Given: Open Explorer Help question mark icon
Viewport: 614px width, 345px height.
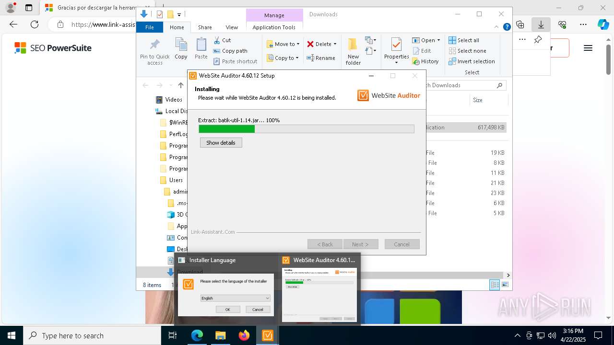Looking at the screenshot, I should pos(507,27).
